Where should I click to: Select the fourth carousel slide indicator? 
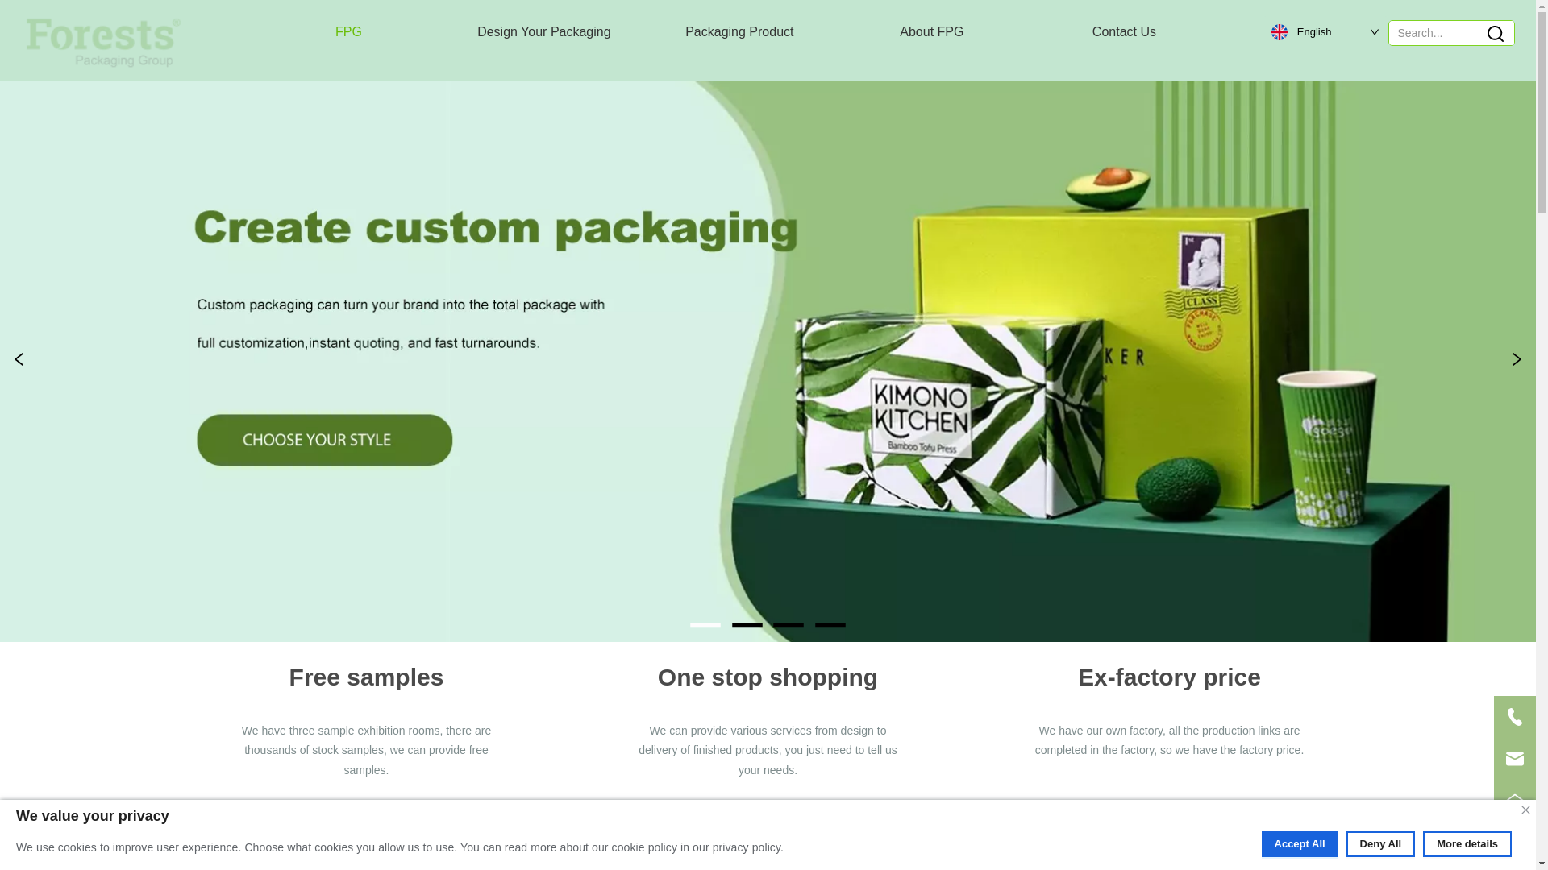(830, 625)
